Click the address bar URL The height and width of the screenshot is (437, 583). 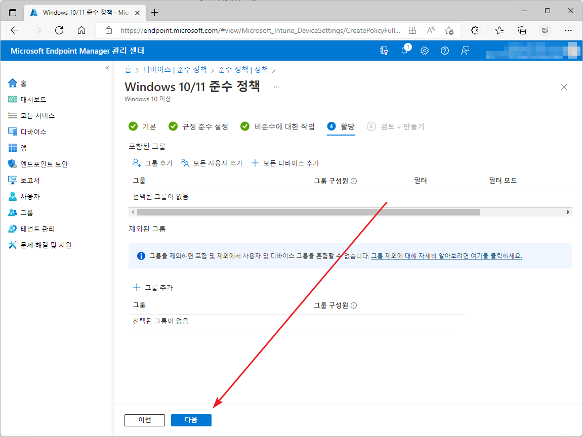click(260, 30)
